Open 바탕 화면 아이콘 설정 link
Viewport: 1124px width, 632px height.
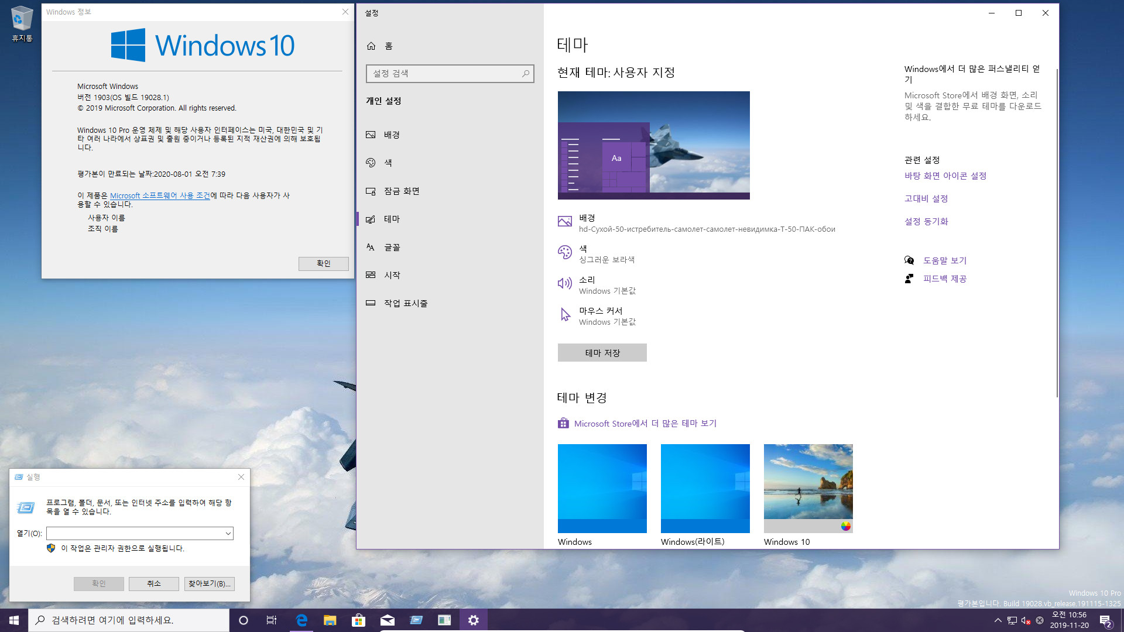[x=945, y=176]
